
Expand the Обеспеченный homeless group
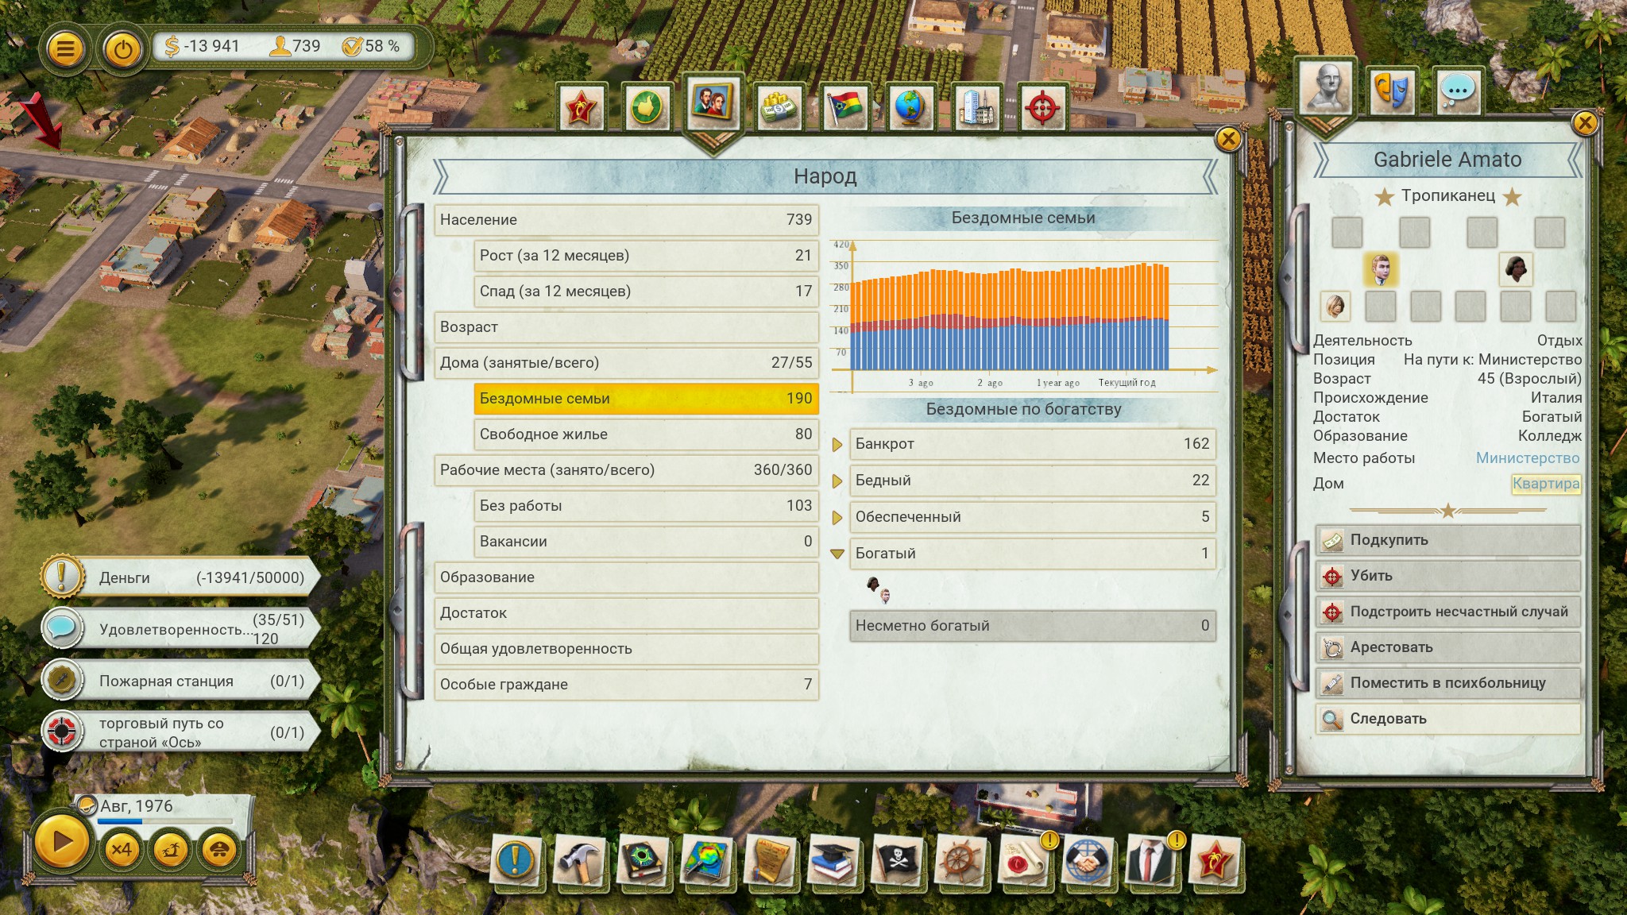click(837, 518)
